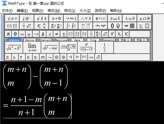Open subscript and superscript templates palette

(x=42, y=26)
